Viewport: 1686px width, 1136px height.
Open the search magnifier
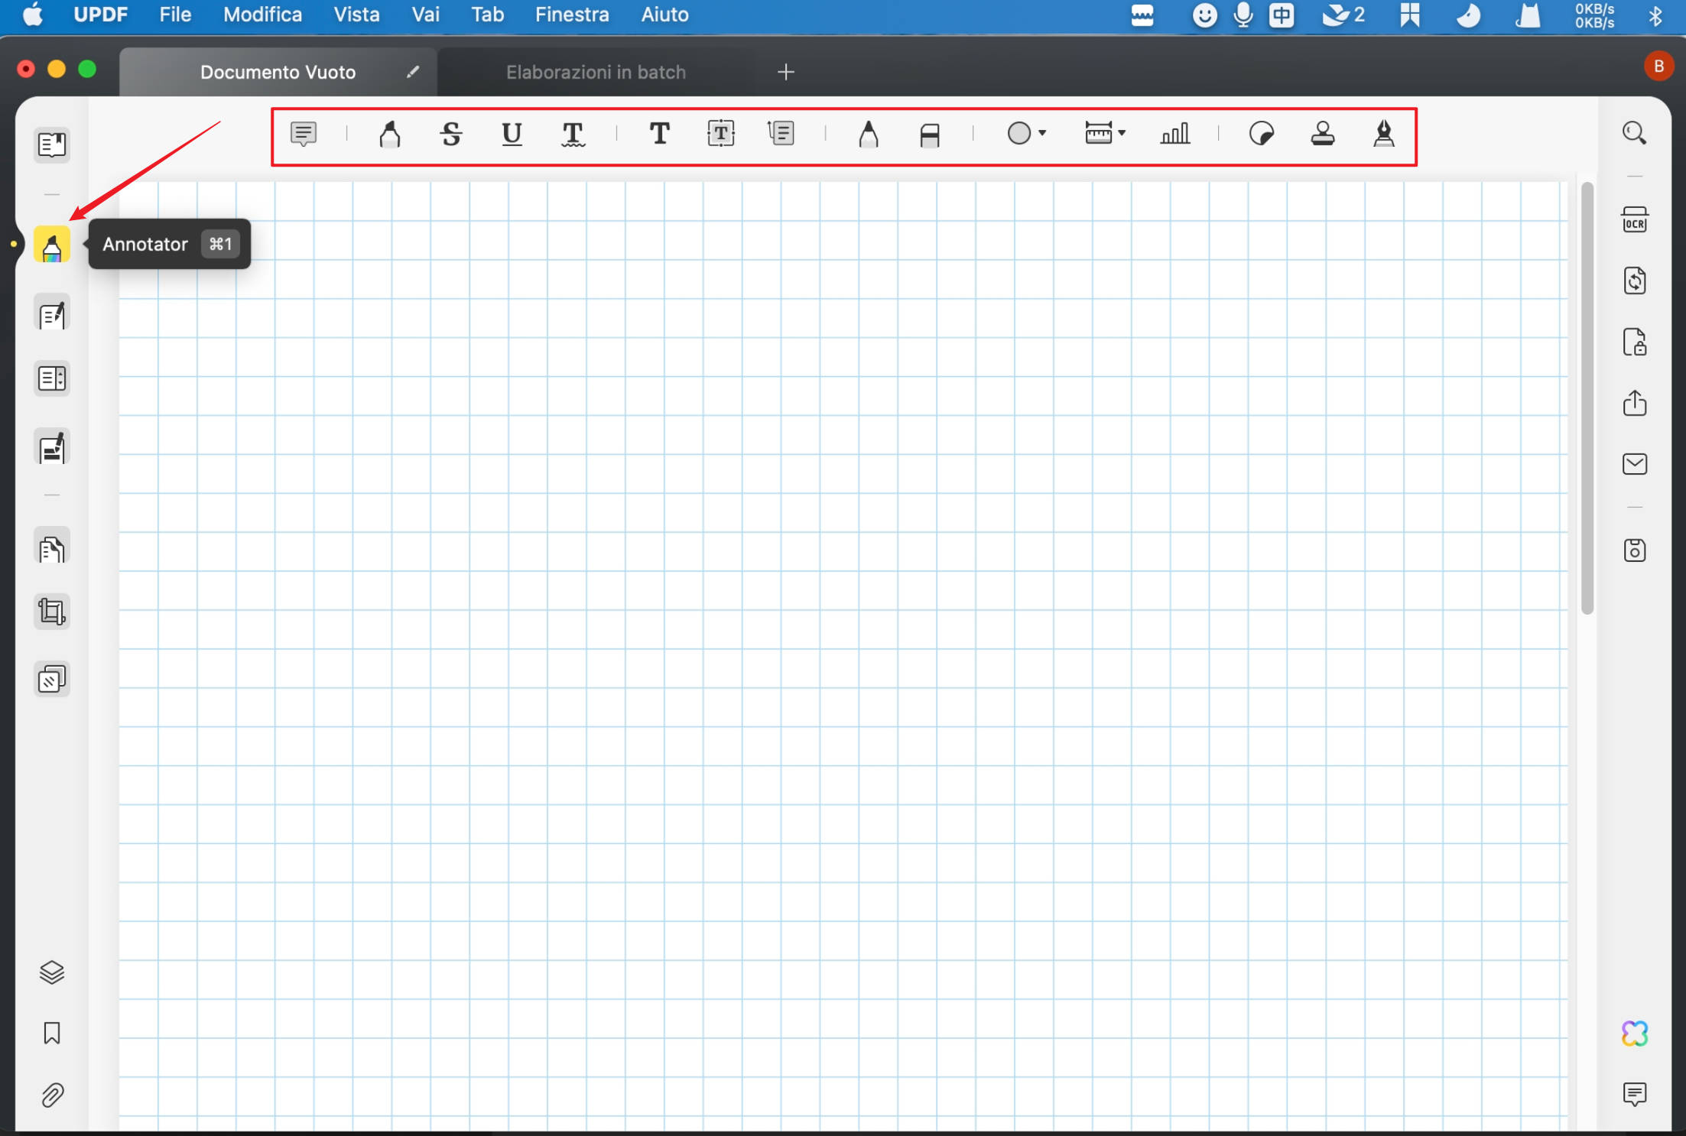coord(1635,133)
